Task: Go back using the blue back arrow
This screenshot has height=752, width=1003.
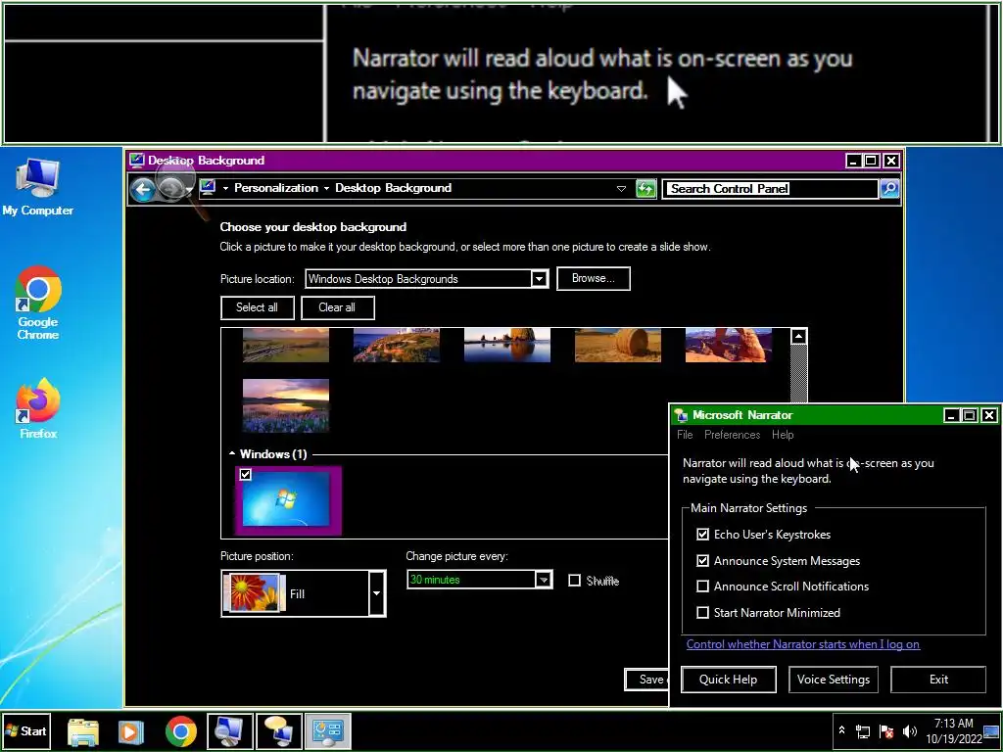Action: (x=143, y=189)
